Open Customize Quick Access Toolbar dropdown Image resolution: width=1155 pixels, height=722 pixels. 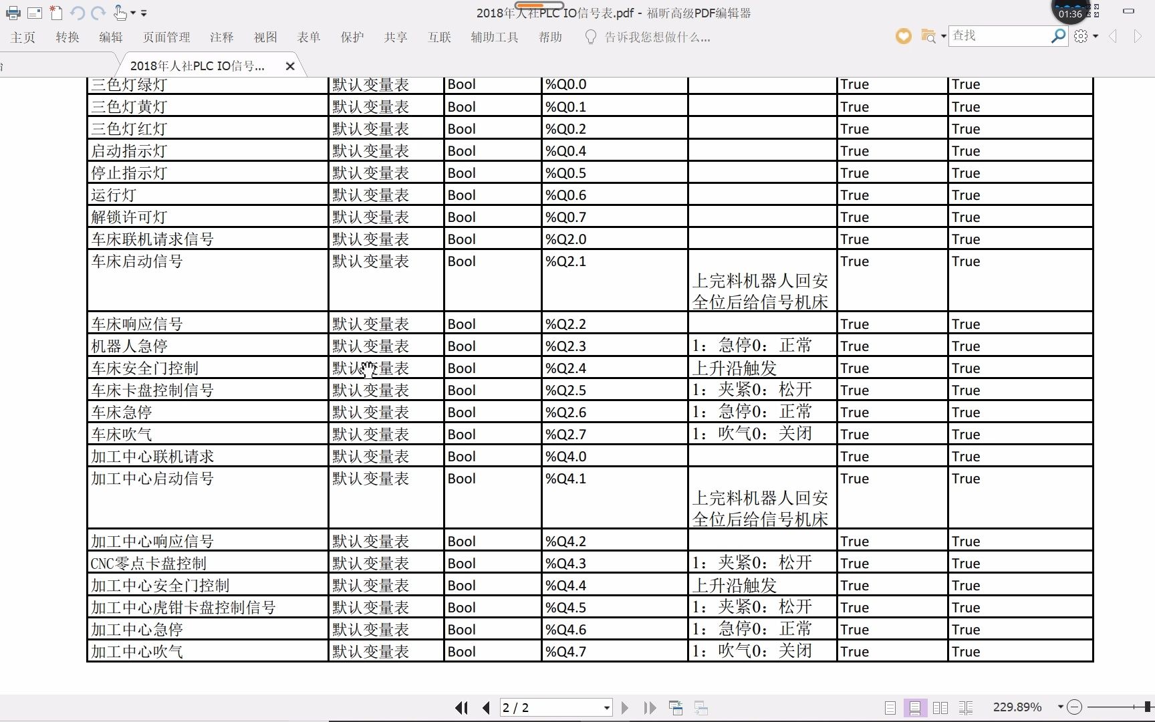click(x=144, y=13)
